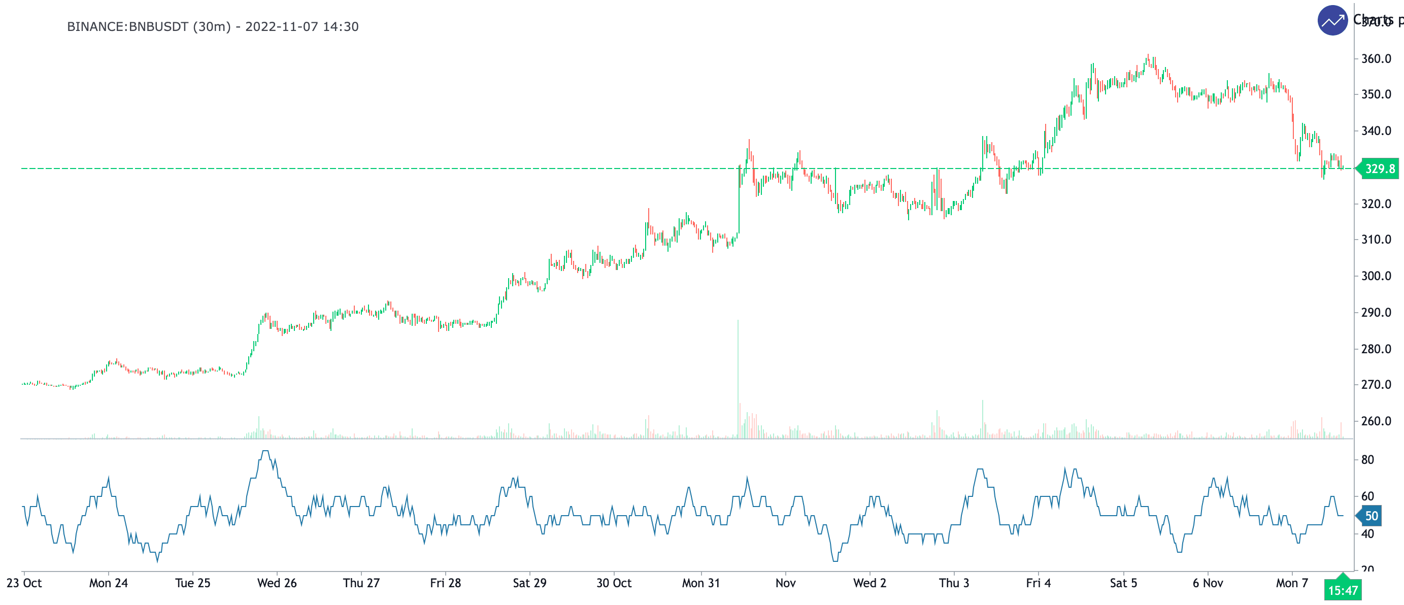This screenshot has width=1404, height=605.
Task: Click the Mon 7 date label
Action: [1292, 583]
